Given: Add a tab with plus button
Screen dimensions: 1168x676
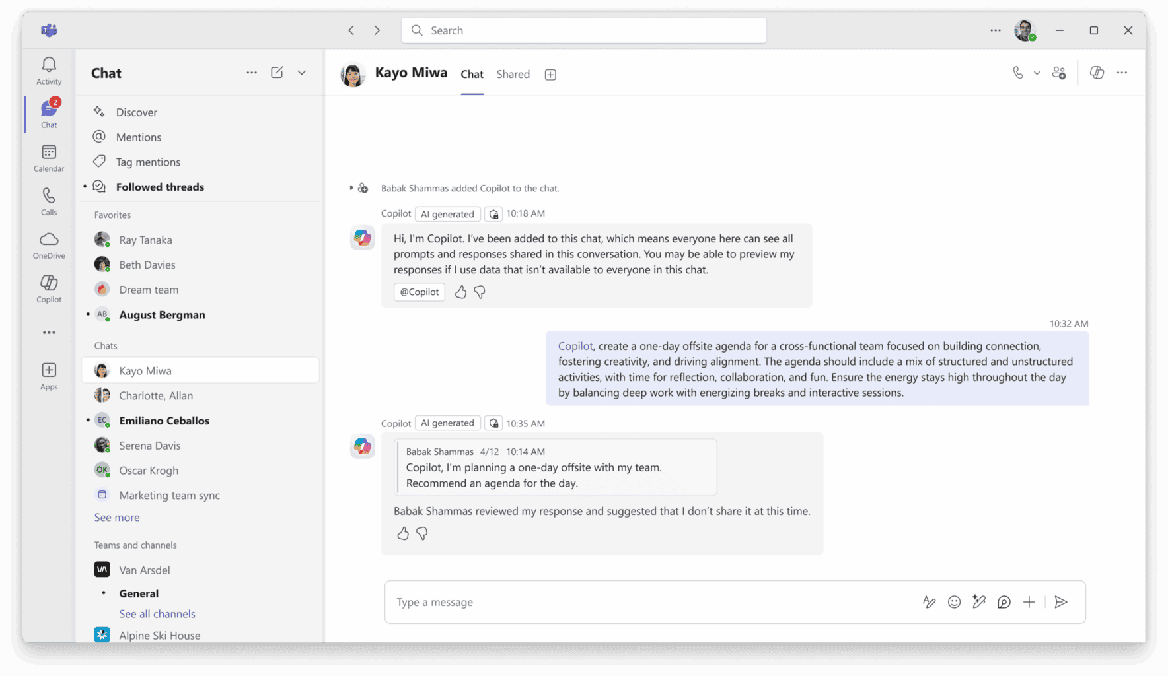Looking at the screenshot, I should click(x=550, y=75).
